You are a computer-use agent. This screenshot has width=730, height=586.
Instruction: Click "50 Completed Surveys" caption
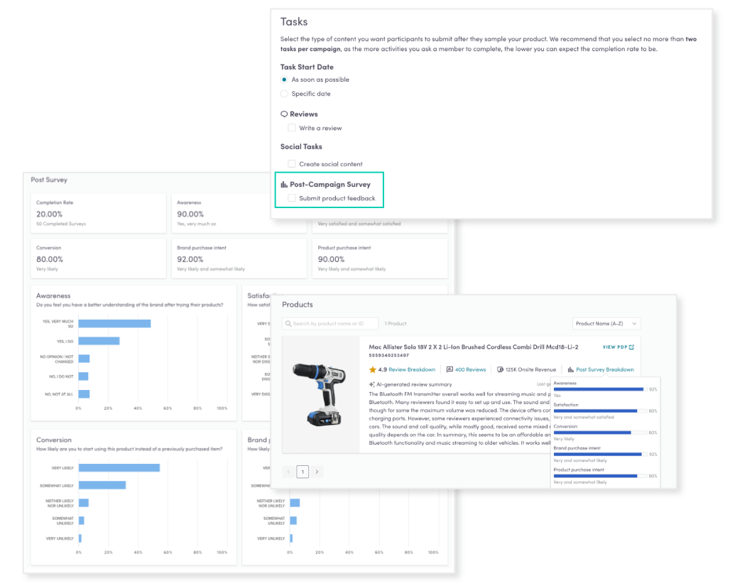point(61,224)
